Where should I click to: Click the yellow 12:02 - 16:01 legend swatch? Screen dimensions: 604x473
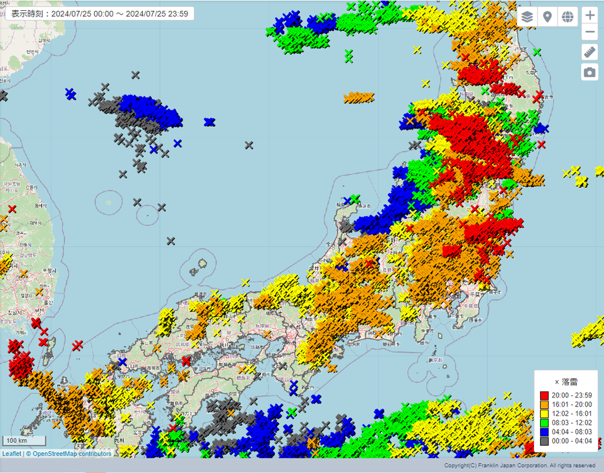(x=544, y=413)
